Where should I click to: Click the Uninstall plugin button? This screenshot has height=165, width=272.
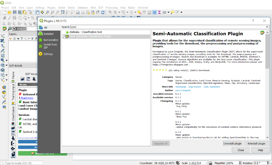[233, 144]
